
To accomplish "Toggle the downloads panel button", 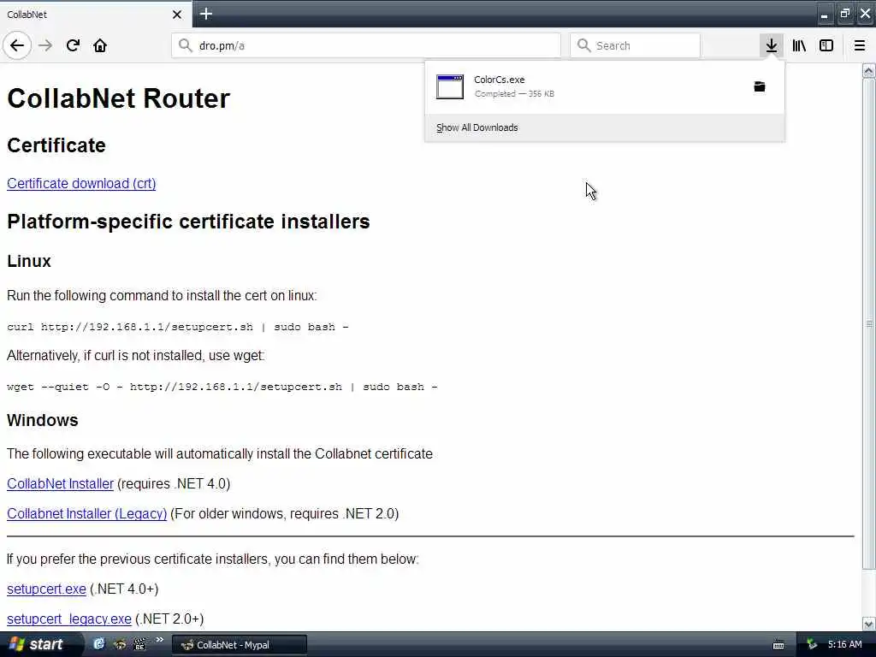I will point(772,45).
